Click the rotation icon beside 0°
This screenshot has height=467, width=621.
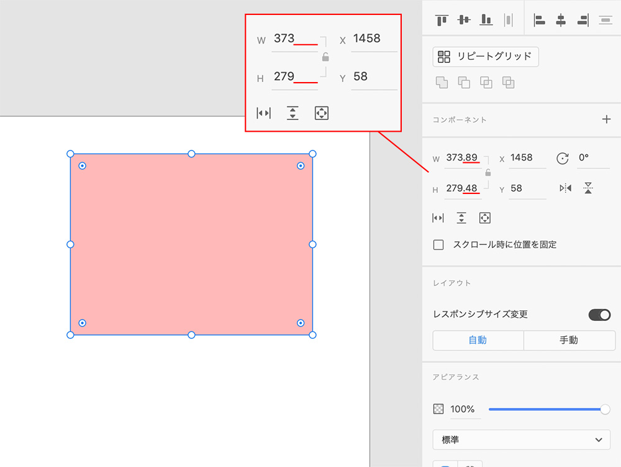click(x=563, y=158)
